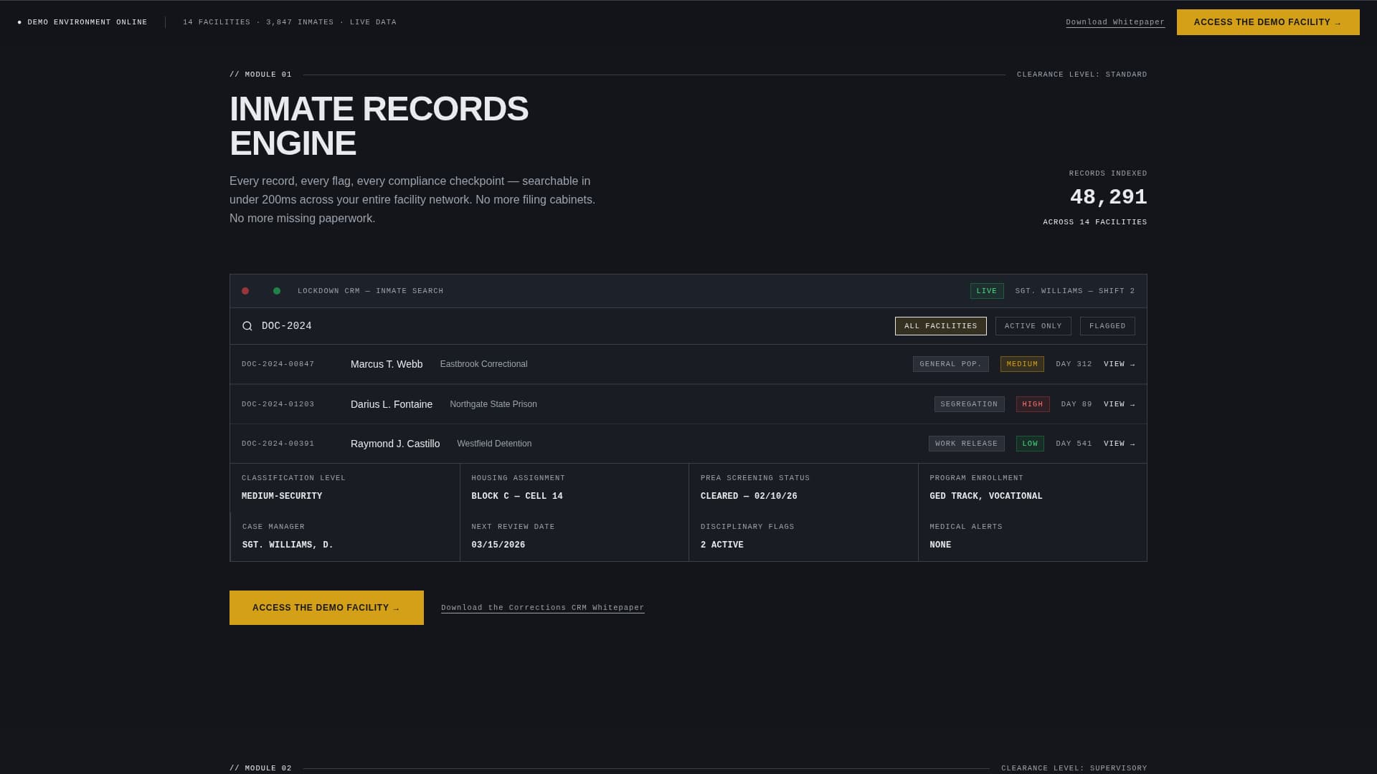Click the LIVE status badge
1377x774 pixels.
point(986,291)
